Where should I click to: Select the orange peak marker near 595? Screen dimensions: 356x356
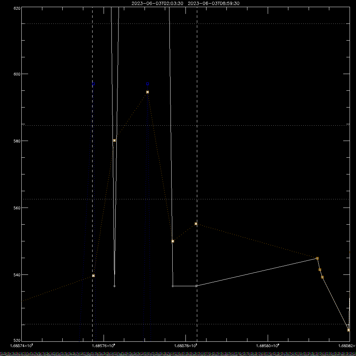click(148, 92)
